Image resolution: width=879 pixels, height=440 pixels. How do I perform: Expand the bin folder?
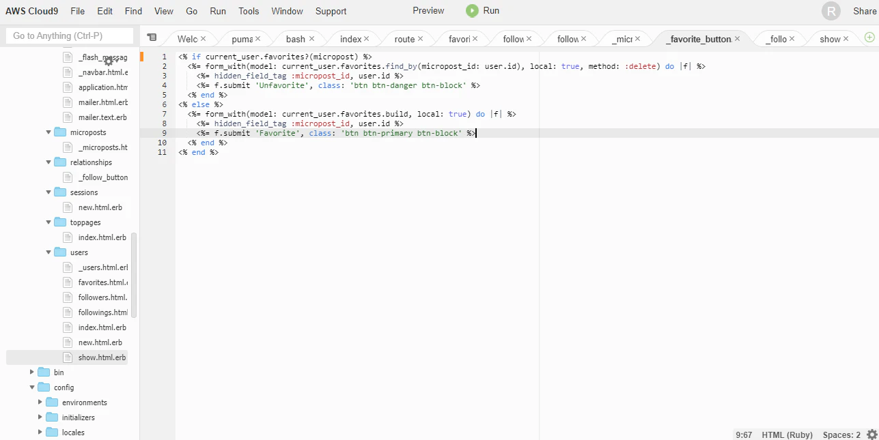point(31,372)
